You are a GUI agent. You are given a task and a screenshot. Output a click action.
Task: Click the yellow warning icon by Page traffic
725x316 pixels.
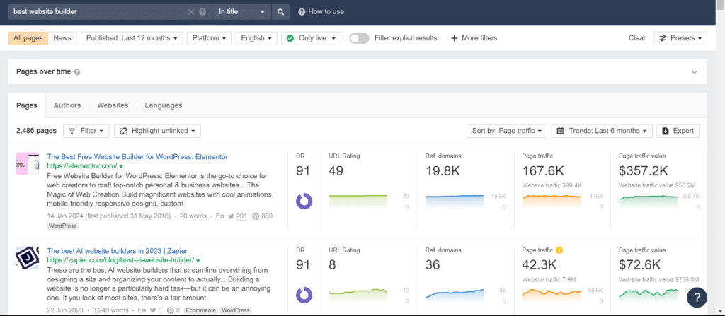[559, 250]
